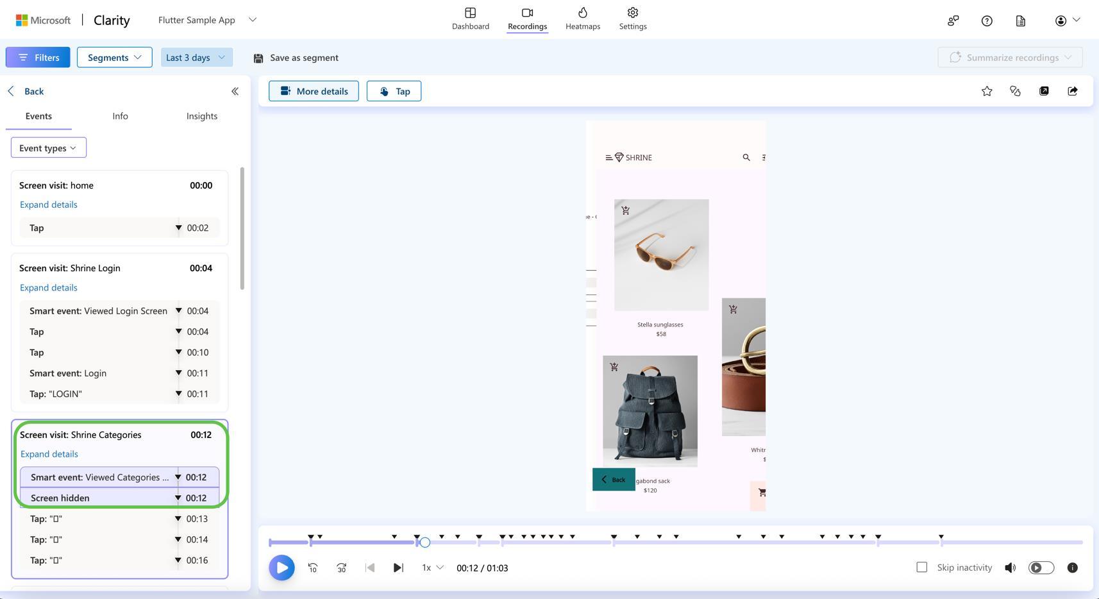
Task: Favorite this recording with star
Action: coord(987,91)
